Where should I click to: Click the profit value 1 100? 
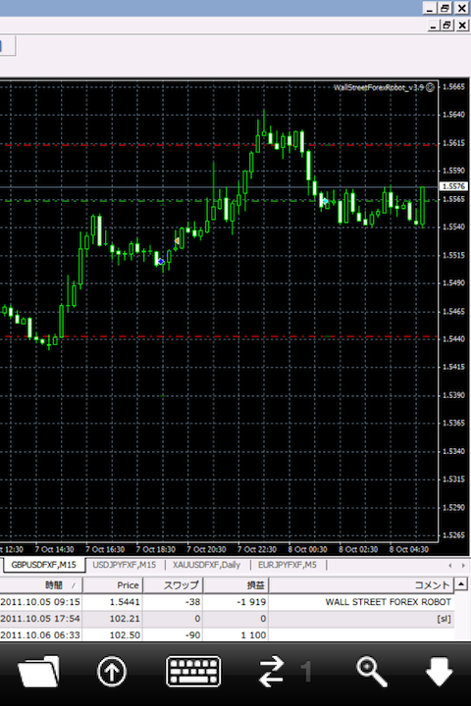tap(253, 634)
